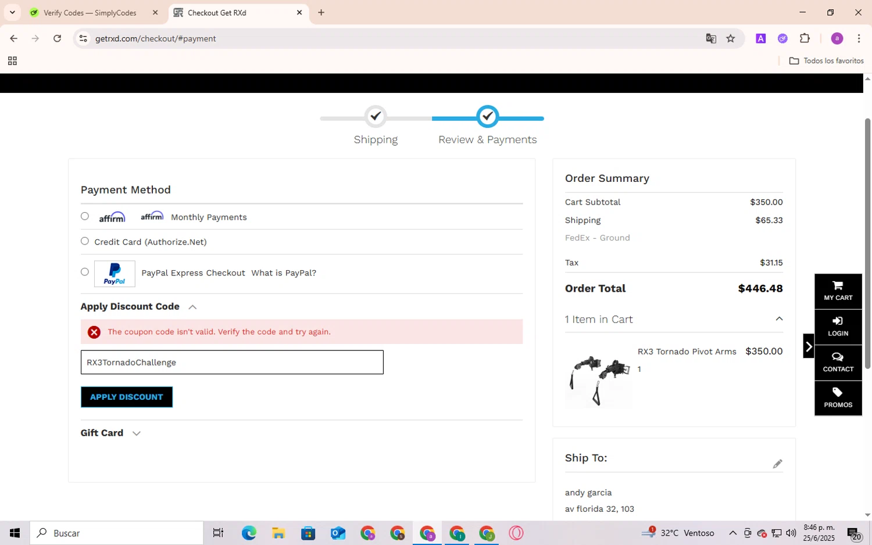Bookmark this page with star icon

(731, 38)
